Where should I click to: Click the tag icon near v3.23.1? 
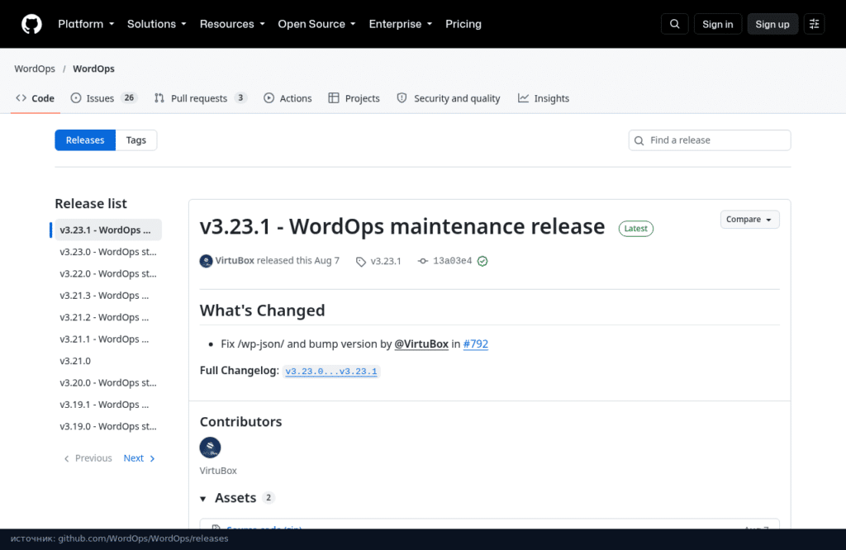tap(361, 262)
